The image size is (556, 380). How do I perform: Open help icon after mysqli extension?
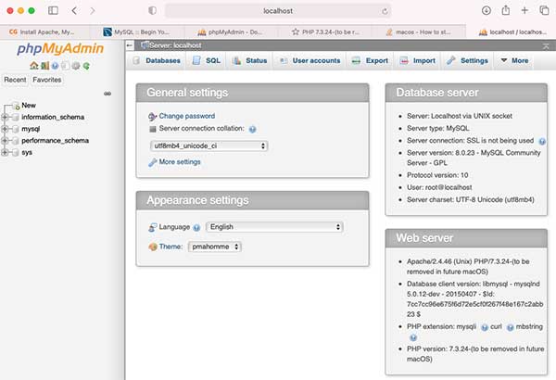pos(485,327)
